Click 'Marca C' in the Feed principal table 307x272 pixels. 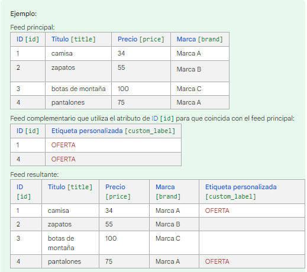189,89
